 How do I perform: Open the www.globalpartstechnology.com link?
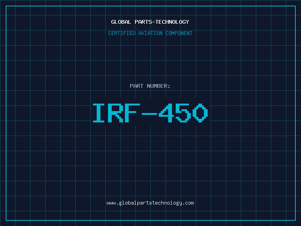(150, 203)
